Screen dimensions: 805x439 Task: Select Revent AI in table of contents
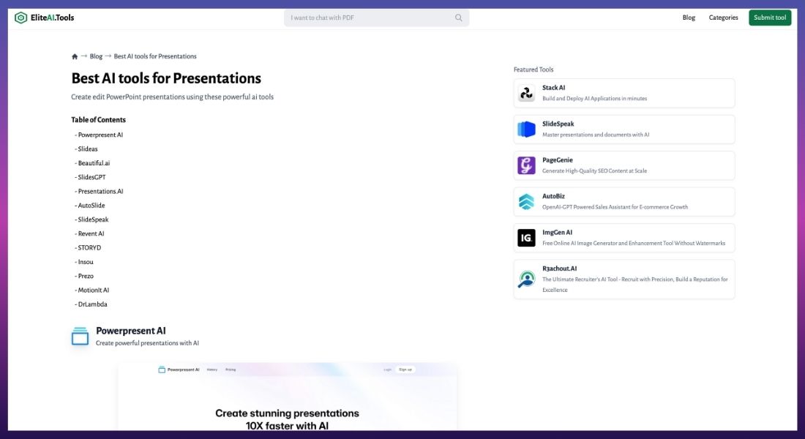pos(90,233)
